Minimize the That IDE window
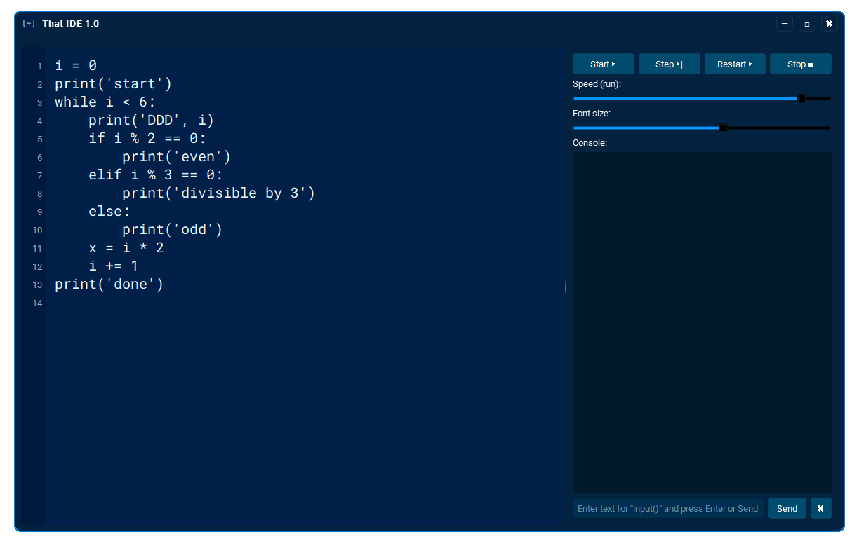 (x=785, y=24)
